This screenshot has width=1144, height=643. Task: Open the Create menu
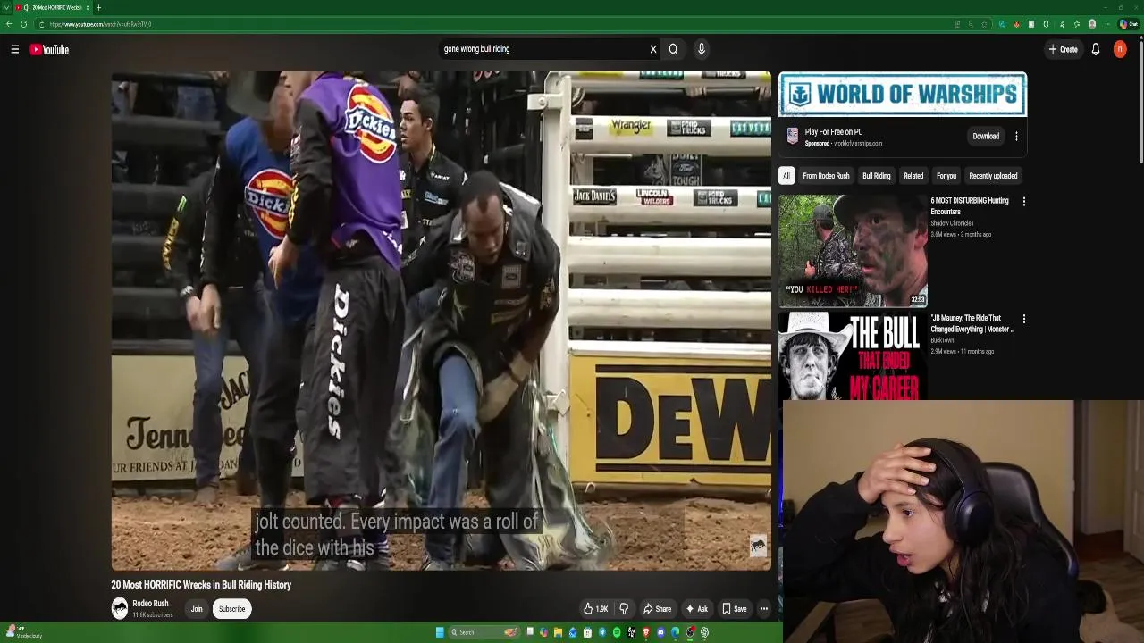click(x=1063, y=49)
